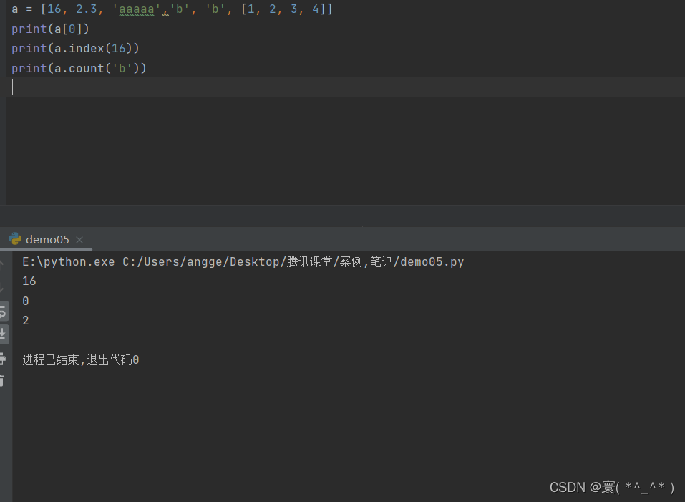Click the process finished exit code message
This screenshot has width=685, height=502.
pos(81,359)
